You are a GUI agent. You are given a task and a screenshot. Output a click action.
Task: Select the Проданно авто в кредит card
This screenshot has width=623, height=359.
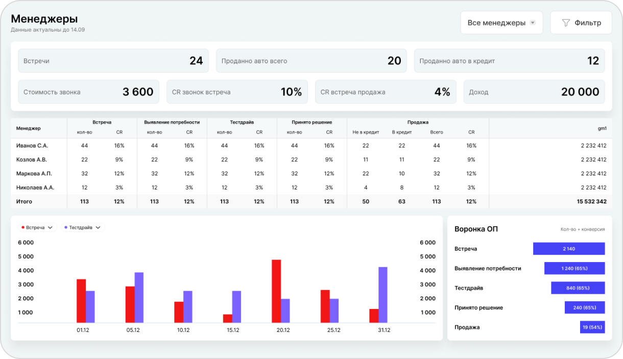[509, 61]
